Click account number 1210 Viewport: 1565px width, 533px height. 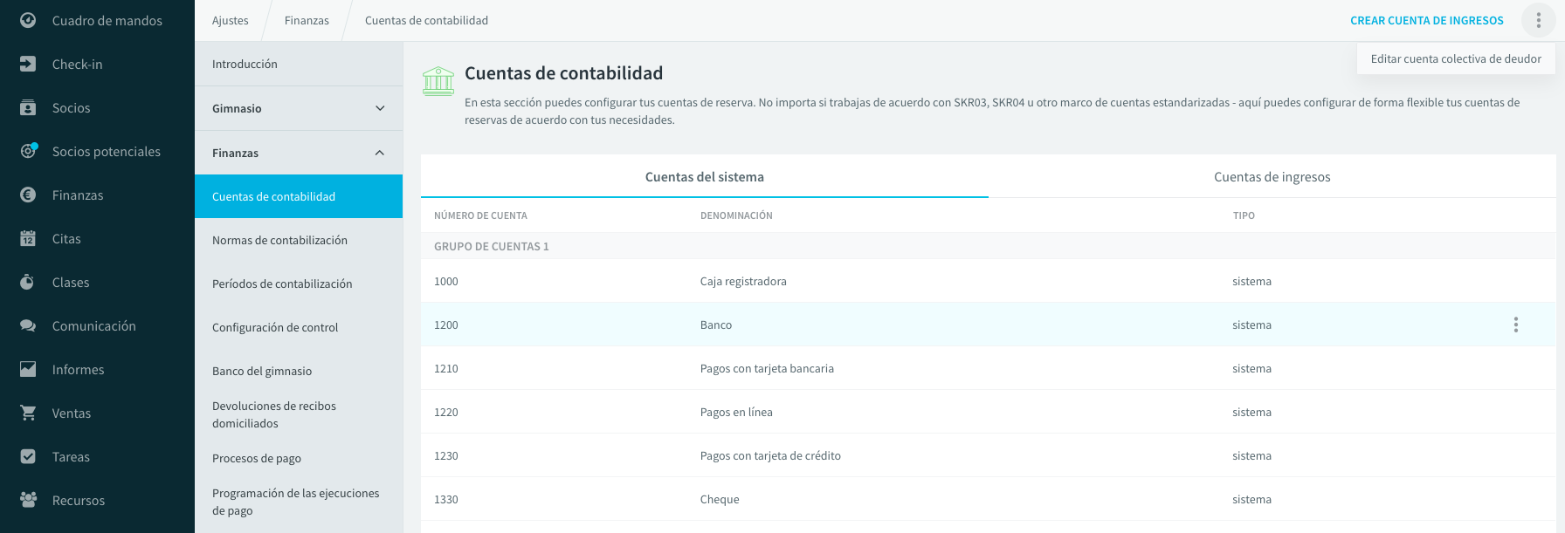coord(446,368)
